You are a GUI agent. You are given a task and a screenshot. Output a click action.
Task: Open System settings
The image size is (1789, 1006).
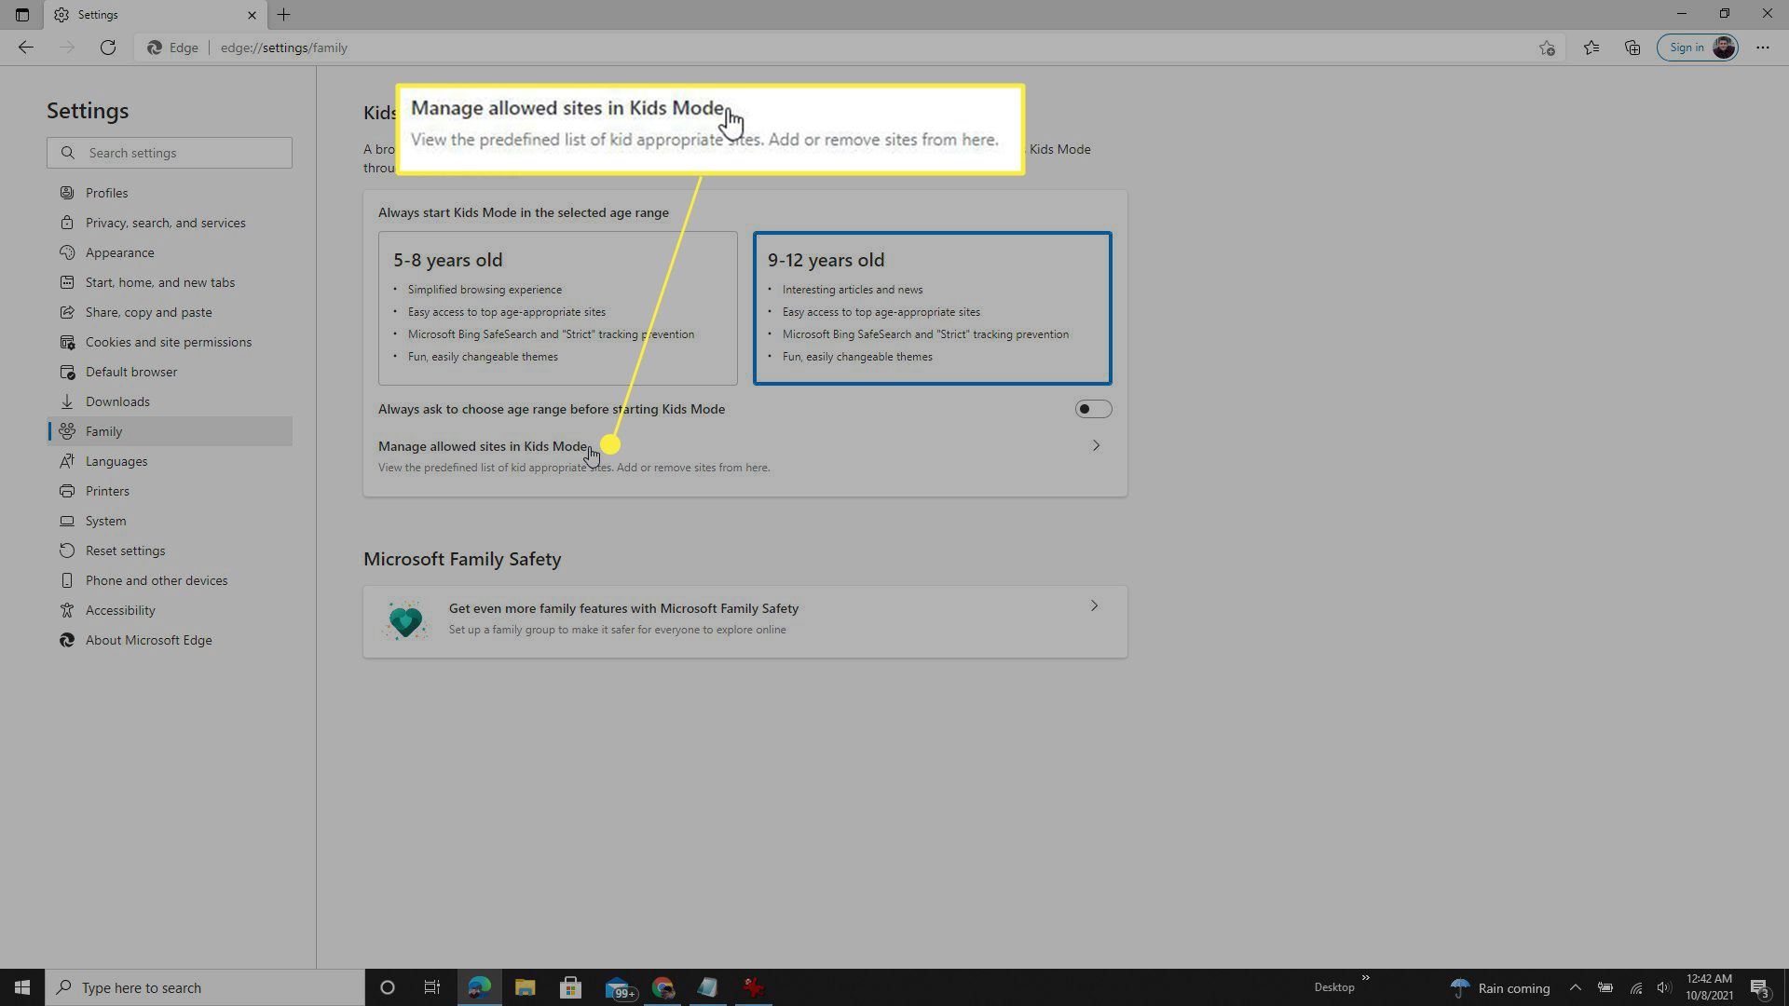click(x=170, y=521)
